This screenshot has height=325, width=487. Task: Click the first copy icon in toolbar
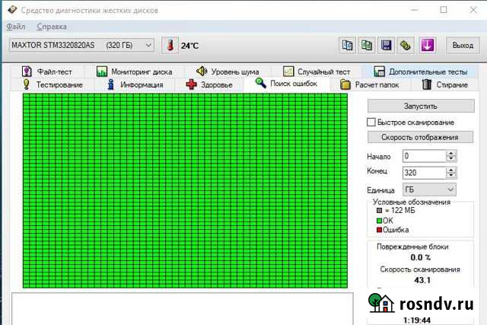click(347, 45)
